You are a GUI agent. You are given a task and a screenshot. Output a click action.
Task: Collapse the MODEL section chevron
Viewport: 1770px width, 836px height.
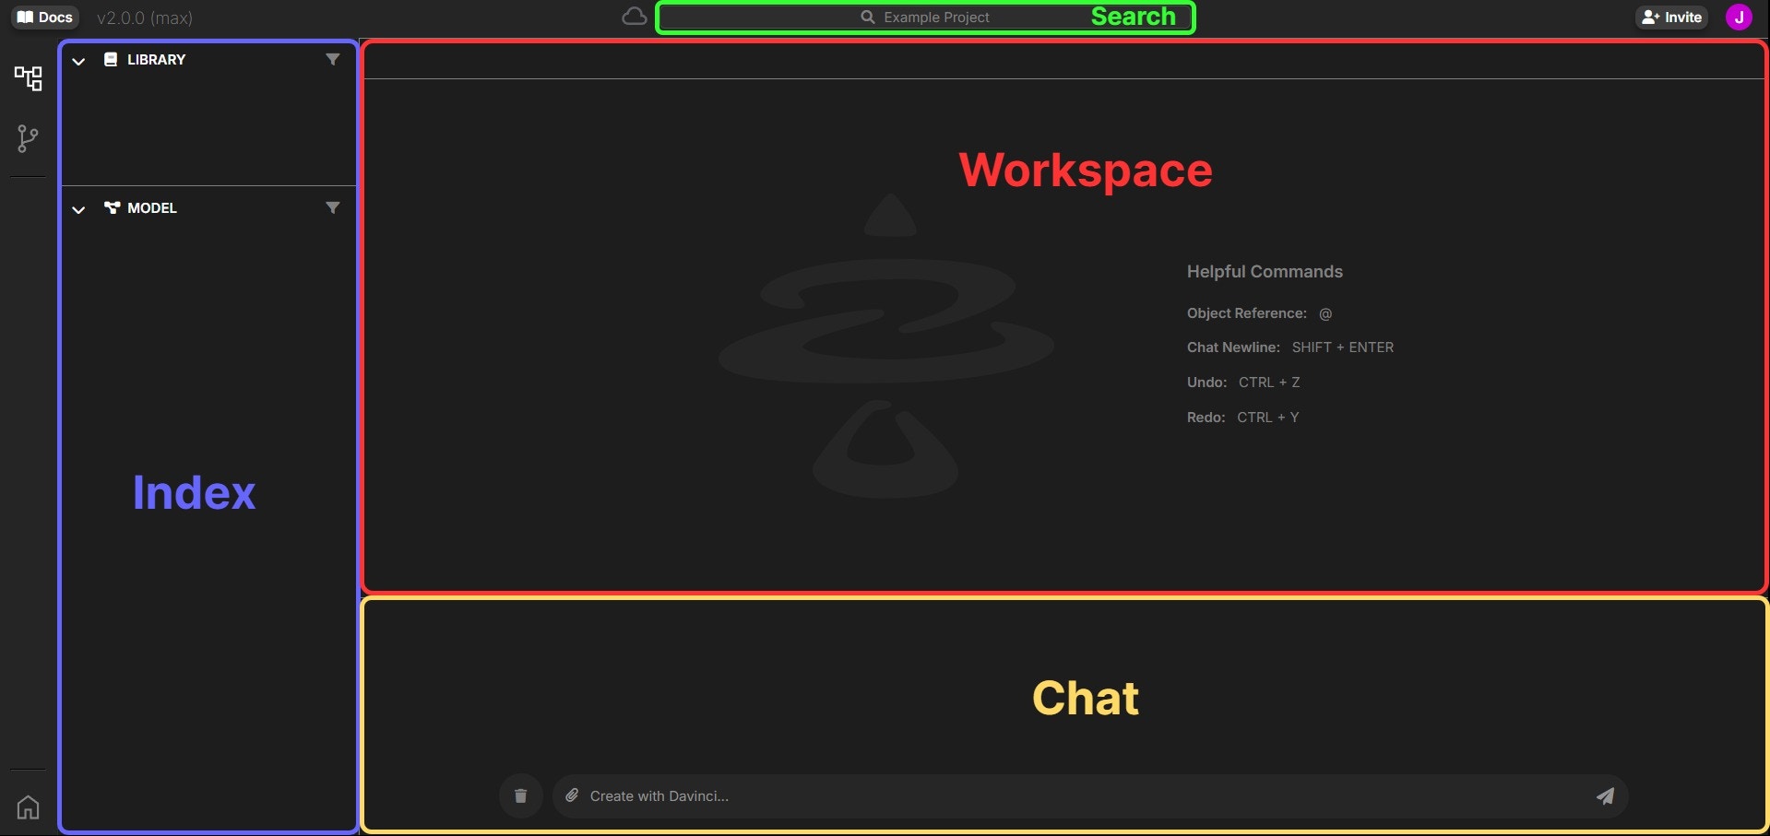[x=78, y=209]
